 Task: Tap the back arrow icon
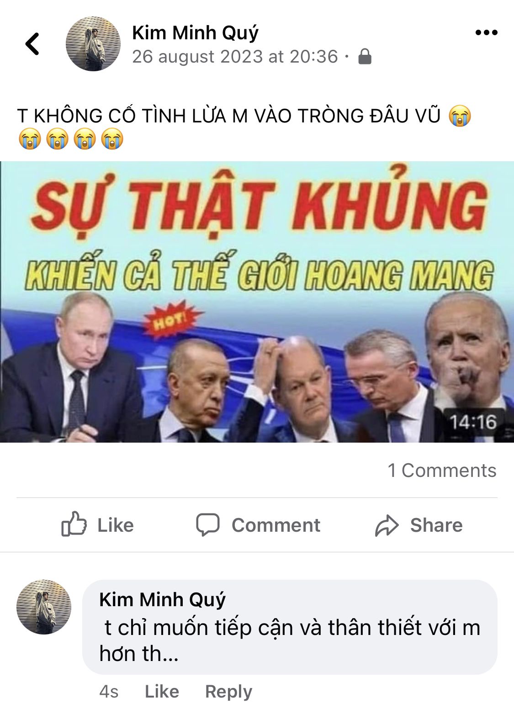[32, 44]
